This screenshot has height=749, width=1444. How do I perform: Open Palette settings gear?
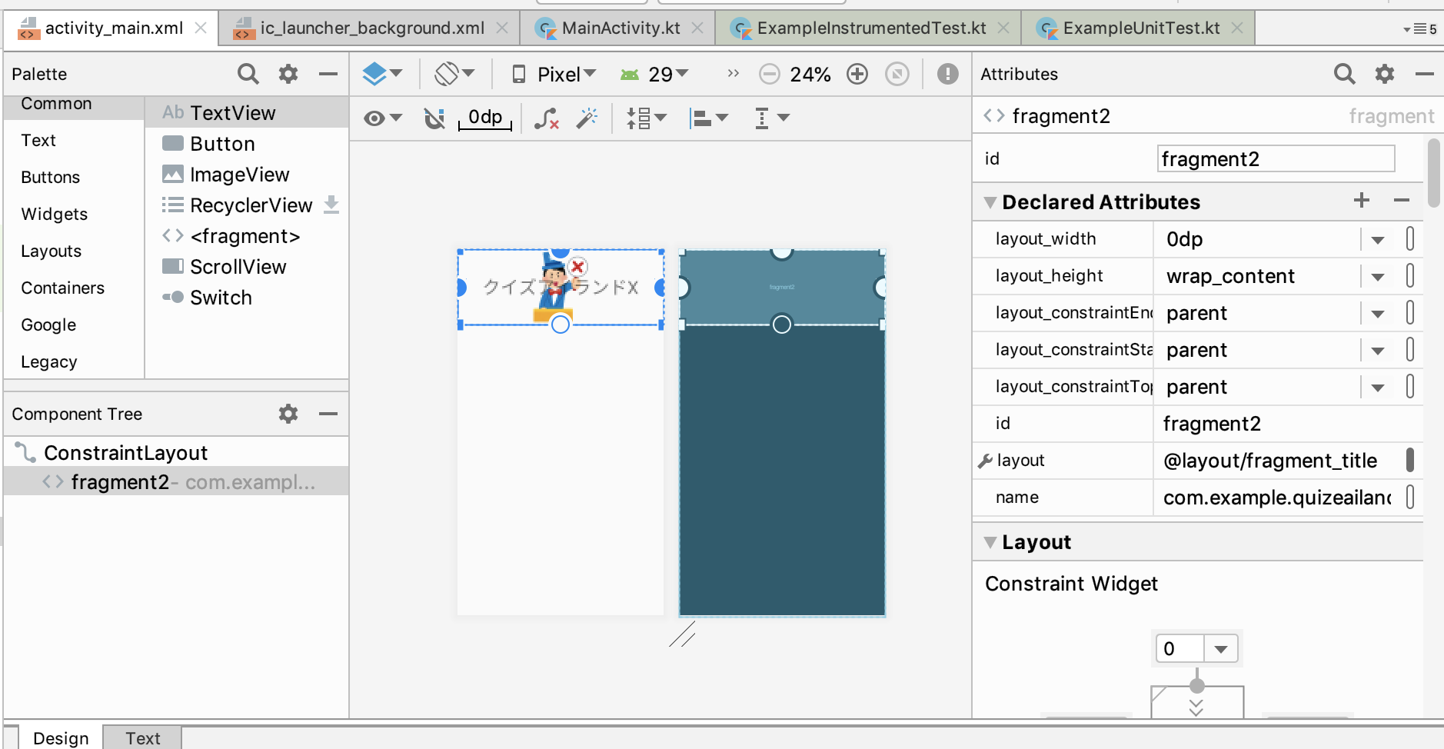pyautogui.click(x=288, y=74)
